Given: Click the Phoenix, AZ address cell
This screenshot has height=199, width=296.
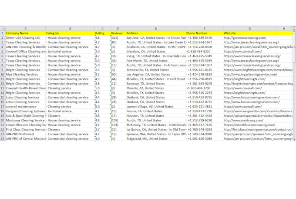Looking at the screenshot, I should (156, 88).
